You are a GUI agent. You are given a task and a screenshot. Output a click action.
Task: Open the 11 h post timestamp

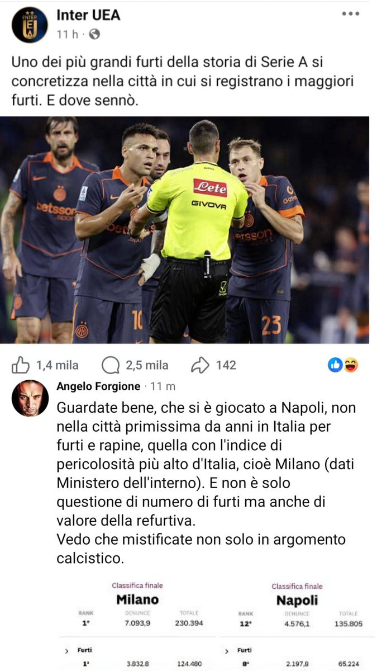click(x=67, y=35)
